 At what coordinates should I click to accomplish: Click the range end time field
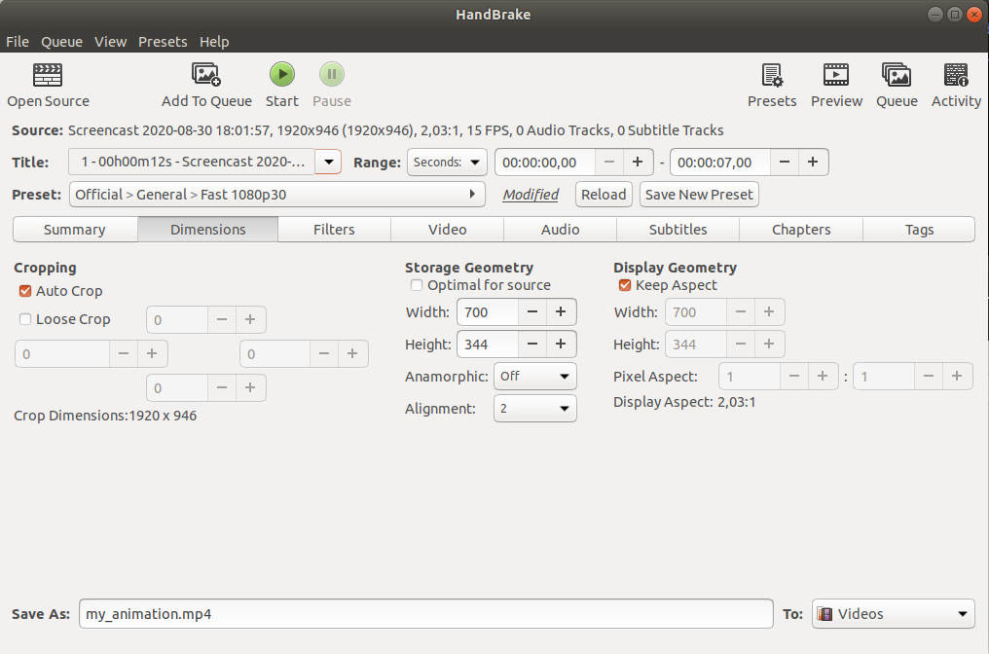coord(720,163)
